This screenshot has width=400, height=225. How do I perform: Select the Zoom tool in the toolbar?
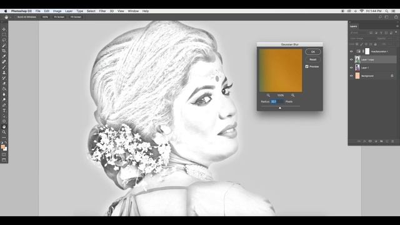click(4, 132)
